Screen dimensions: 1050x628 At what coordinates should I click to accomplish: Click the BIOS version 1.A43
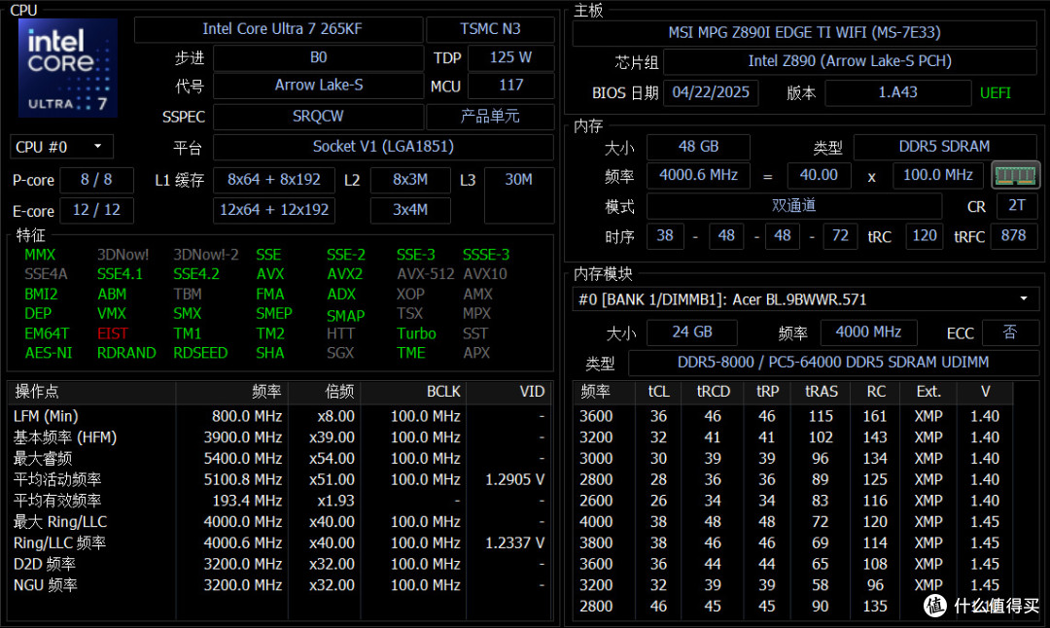coord(898,93)
